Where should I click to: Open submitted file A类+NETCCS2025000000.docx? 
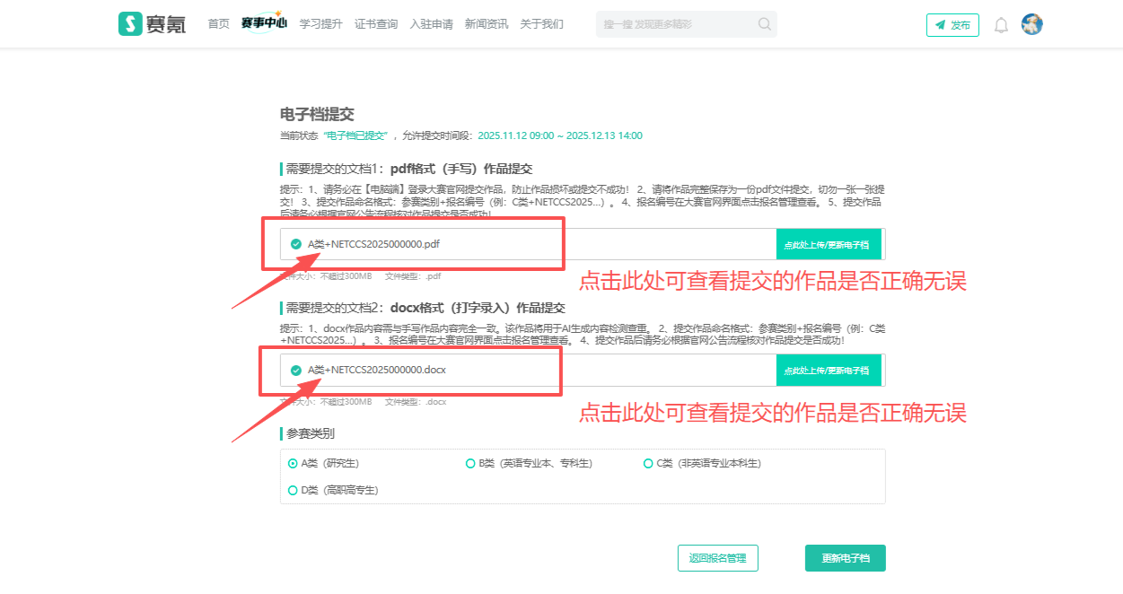point(377,370)
